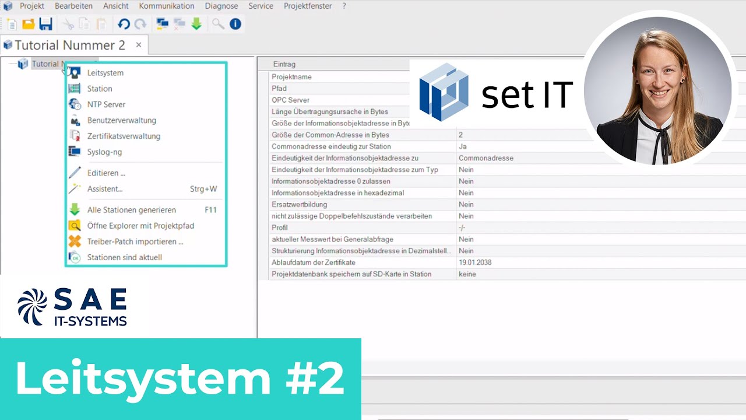
Task: Click the disconnect toolbar icon with red x
Action: coord(180,24)
